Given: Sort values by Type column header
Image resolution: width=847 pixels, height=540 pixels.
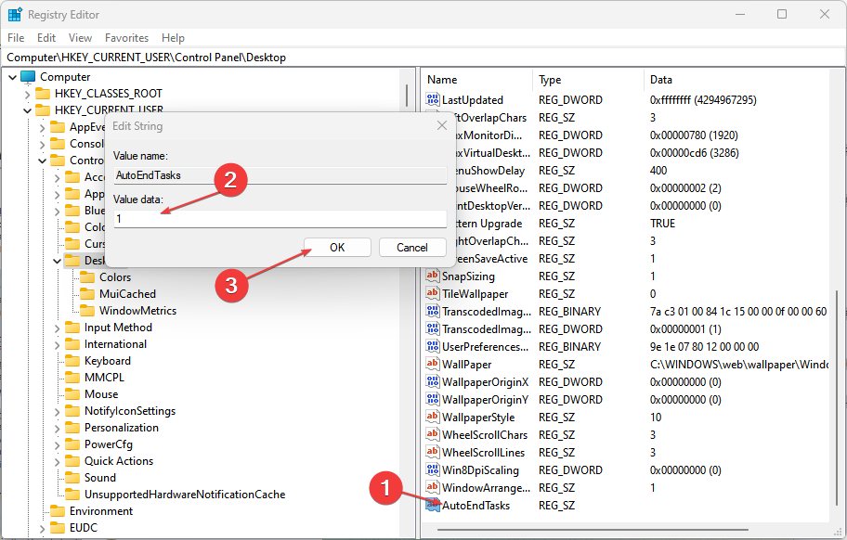Looking at the screenshot, I should pos(588,79).
